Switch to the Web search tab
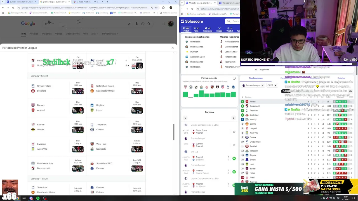This screenshot has width=358, height=201. [86, 34]
